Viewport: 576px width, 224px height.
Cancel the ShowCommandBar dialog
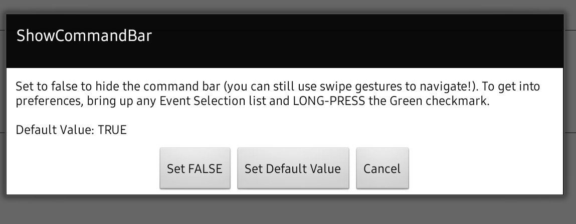point(382,168)
